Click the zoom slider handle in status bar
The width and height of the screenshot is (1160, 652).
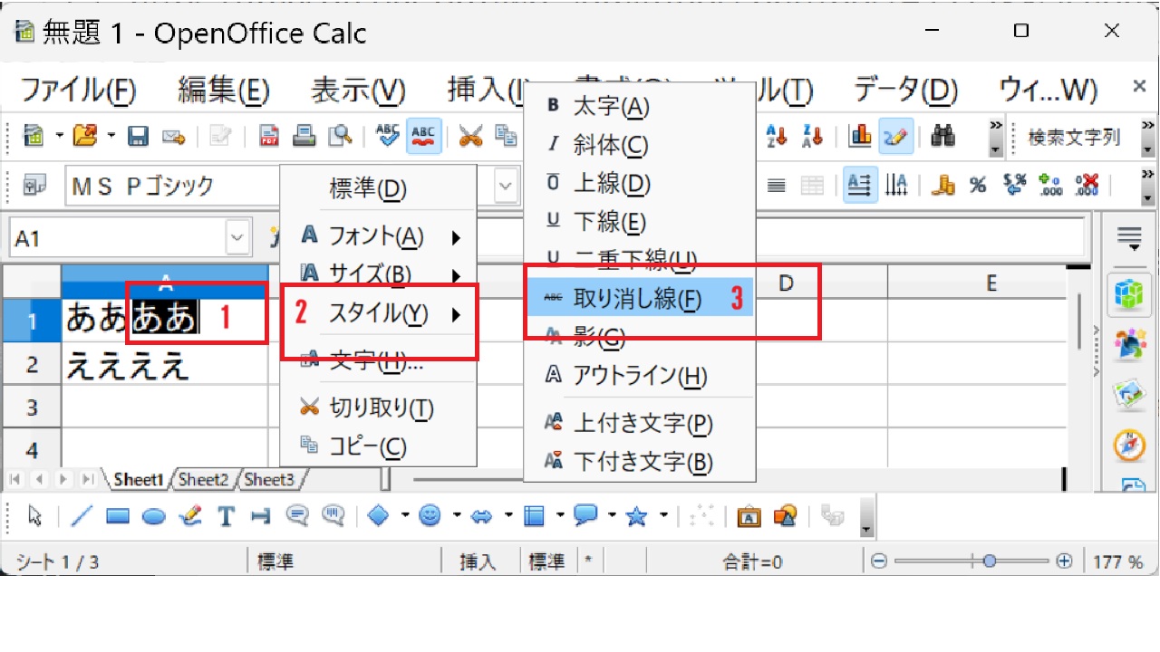989,561
